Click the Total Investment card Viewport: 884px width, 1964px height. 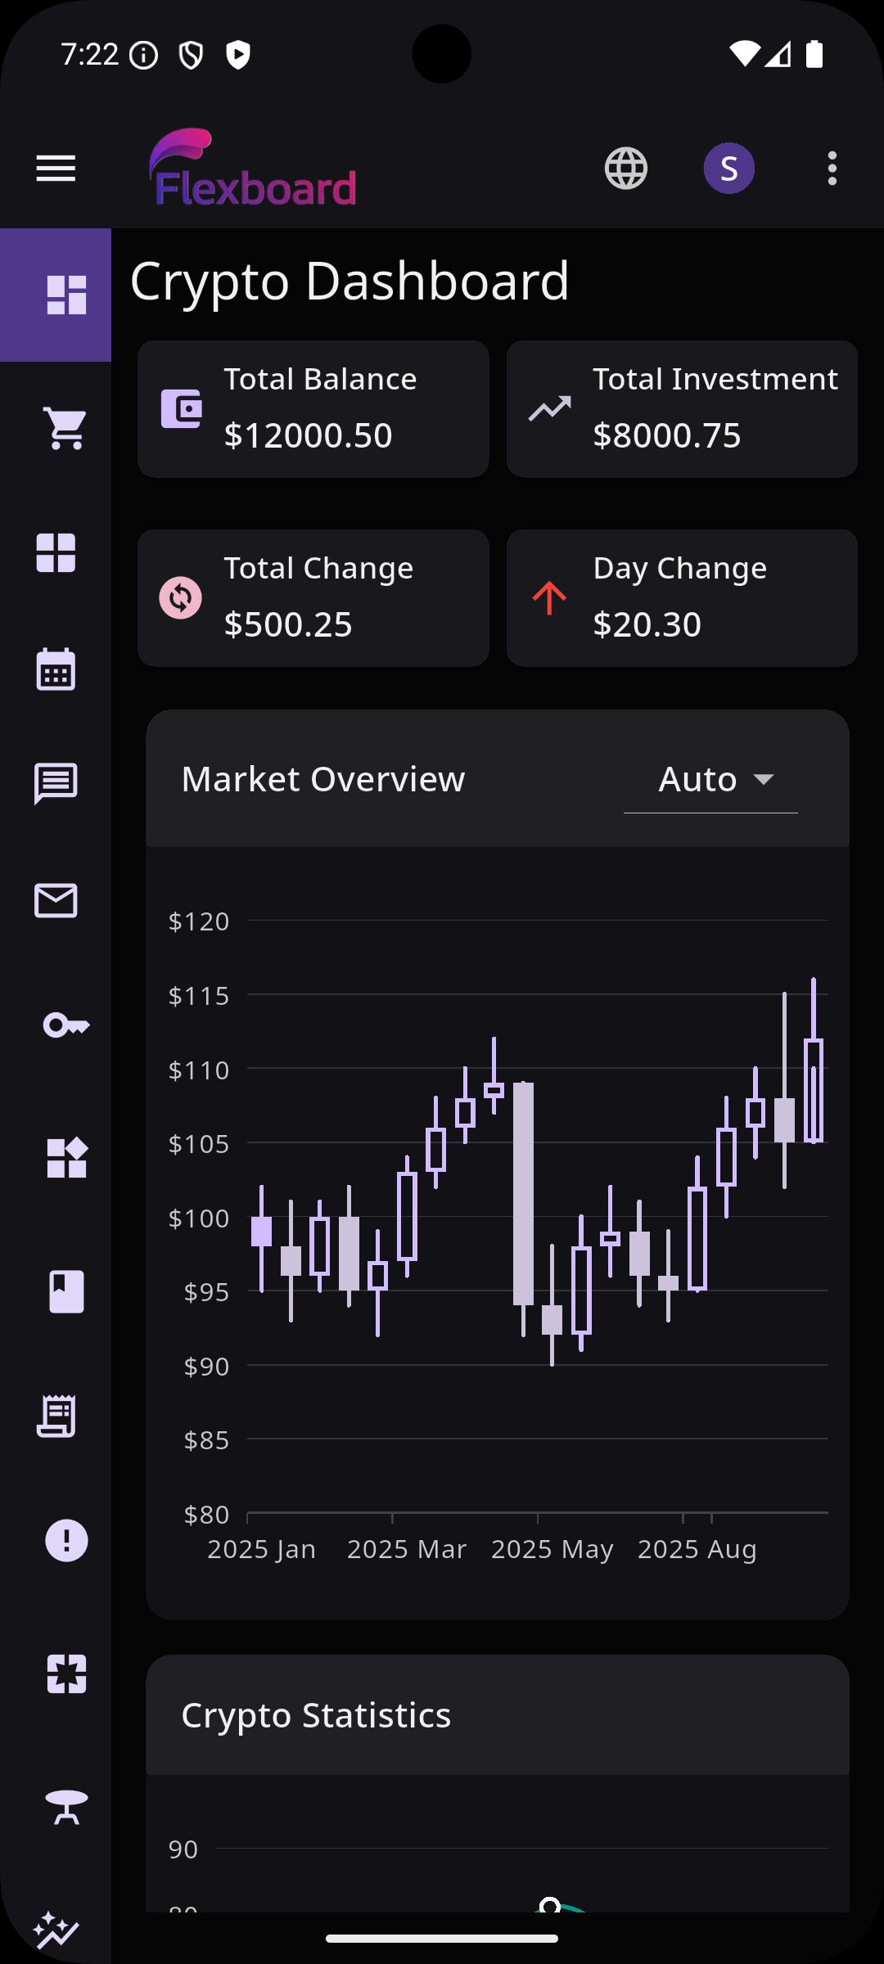tap(682, 409)
